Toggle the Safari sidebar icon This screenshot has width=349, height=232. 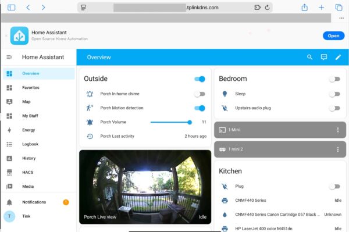[12, 8]
